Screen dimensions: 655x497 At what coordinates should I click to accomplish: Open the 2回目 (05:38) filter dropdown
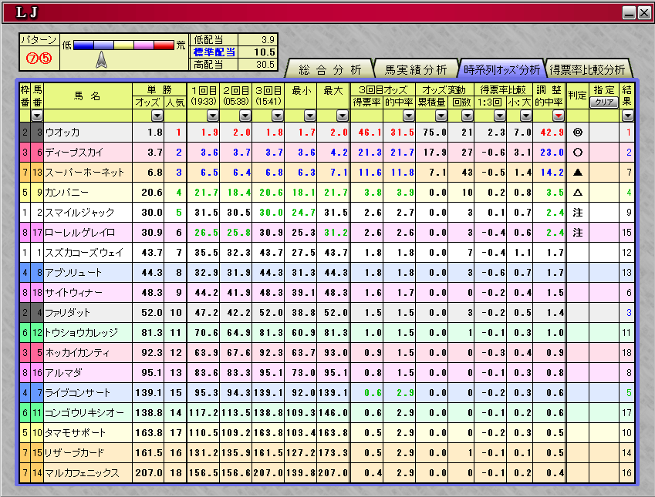tap(245, 116)
